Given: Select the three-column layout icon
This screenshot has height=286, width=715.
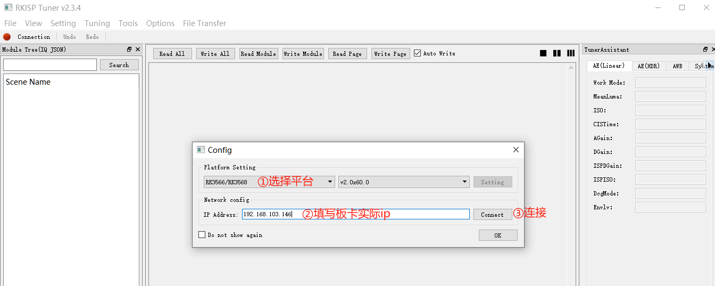Looking at the screenshot, I should pyautogui.click(x=571, y=53).
